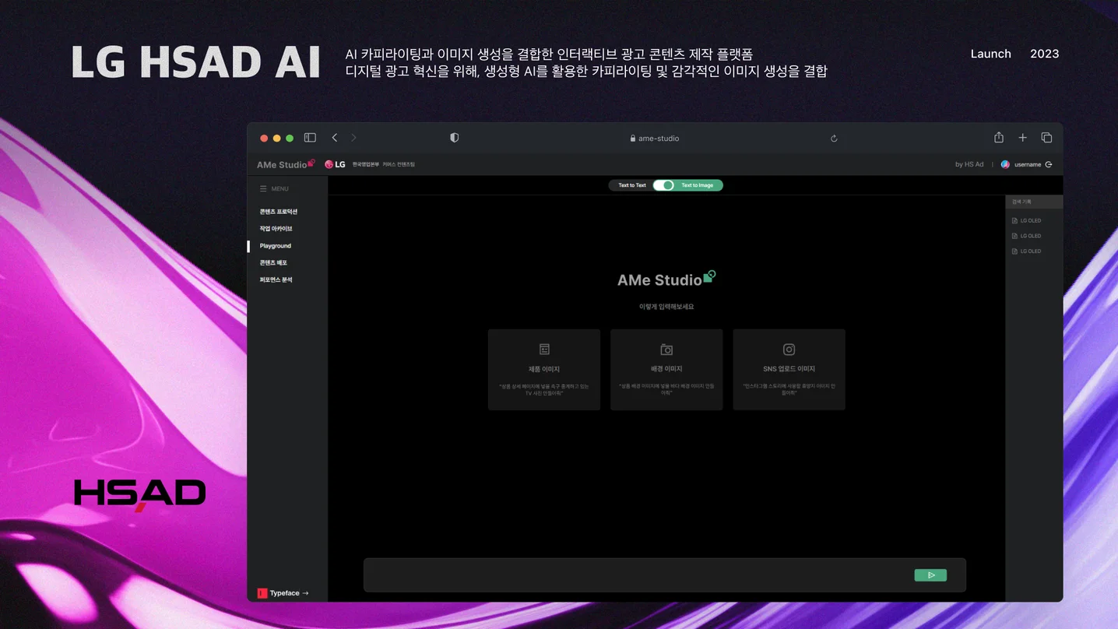
Task: Open 콘텐츠 배포 in the sidebar
Action: tap(273, 263)
